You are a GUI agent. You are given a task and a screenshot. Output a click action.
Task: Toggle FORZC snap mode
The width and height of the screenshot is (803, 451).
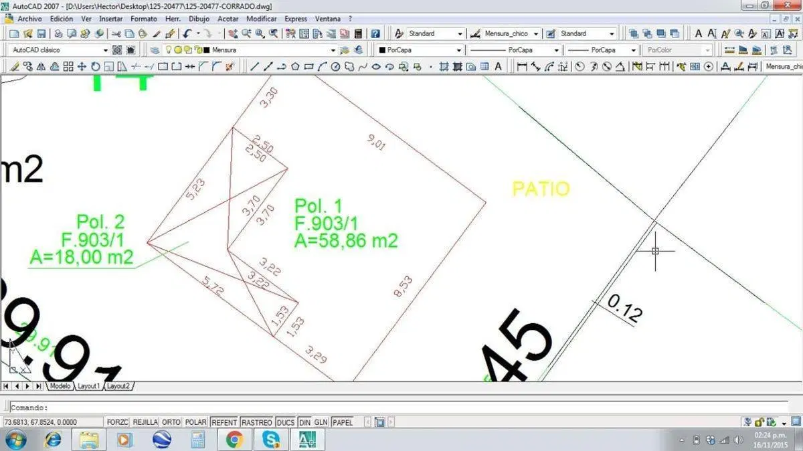[117, 422]
